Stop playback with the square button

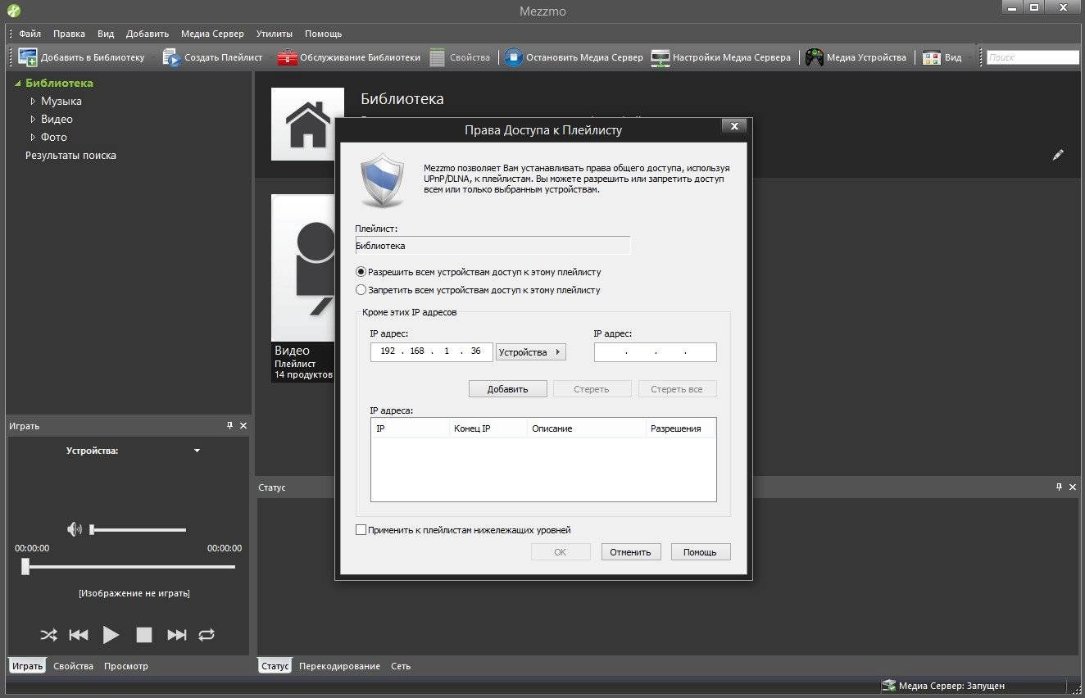pos(144,635)
